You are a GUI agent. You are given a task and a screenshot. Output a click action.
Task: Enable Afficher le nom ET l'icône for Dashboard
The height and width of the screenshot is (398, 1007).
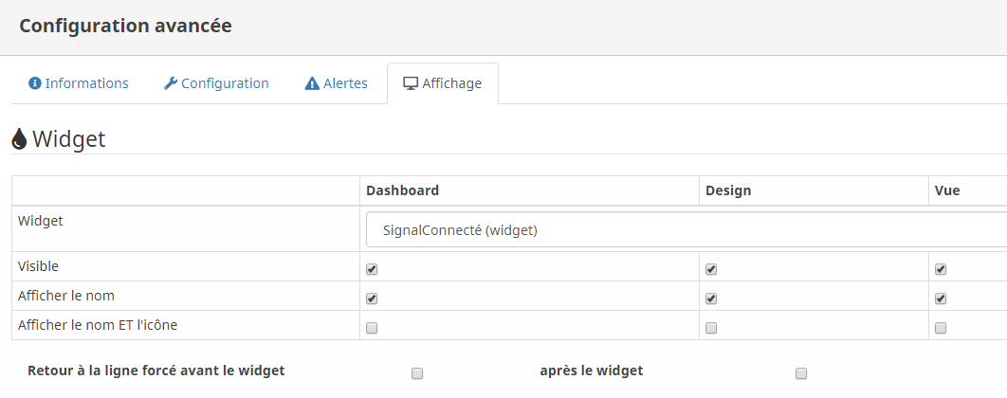coord(371,328)
